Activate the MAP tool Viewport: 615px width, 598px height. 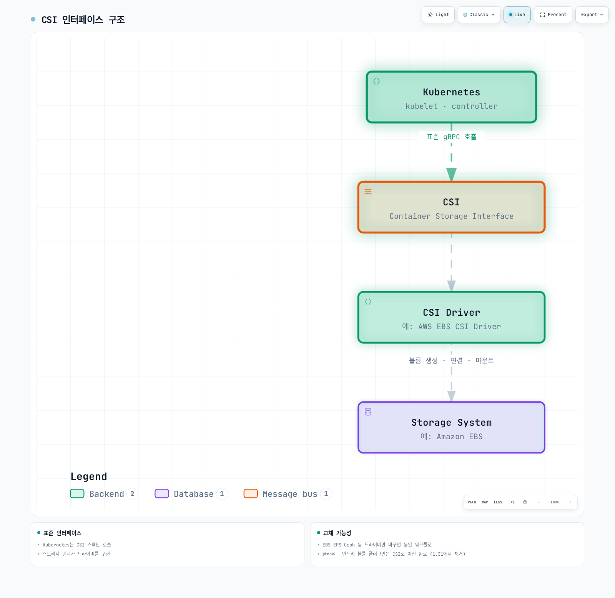point(485,502)
